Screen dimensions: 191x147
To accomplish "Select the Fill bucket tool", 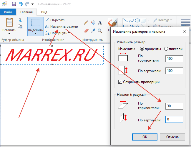I will [93, 22].
